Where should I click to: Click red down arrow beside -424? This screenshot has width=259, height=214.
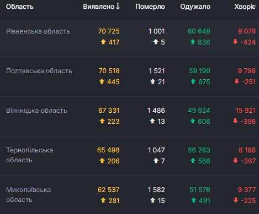tap(235, 42)
